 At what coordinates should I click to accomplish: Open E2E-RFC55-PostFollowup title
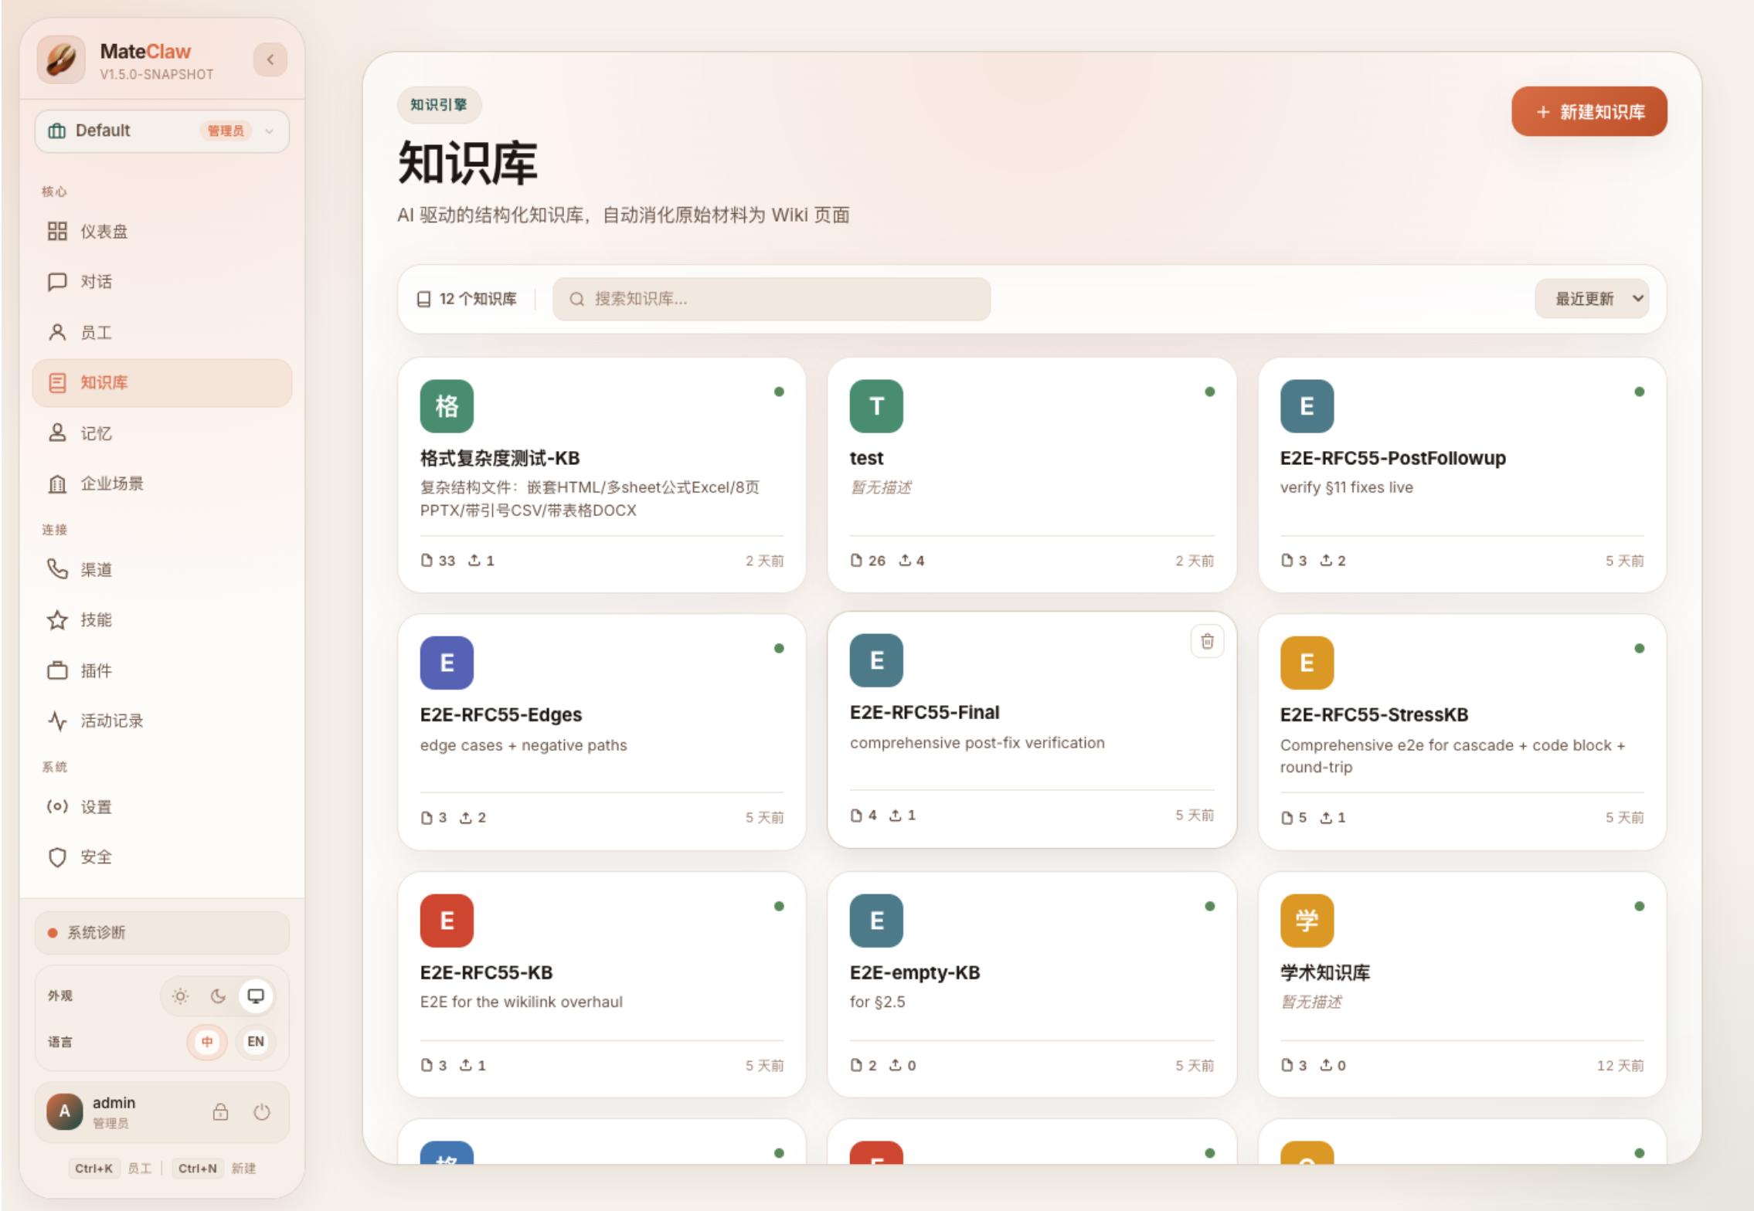click(1392, 458)
